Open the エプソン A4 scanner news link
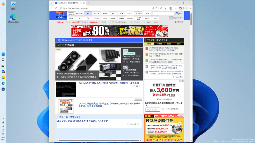Viewport: 255px width, 143px height. pos(84,121)
